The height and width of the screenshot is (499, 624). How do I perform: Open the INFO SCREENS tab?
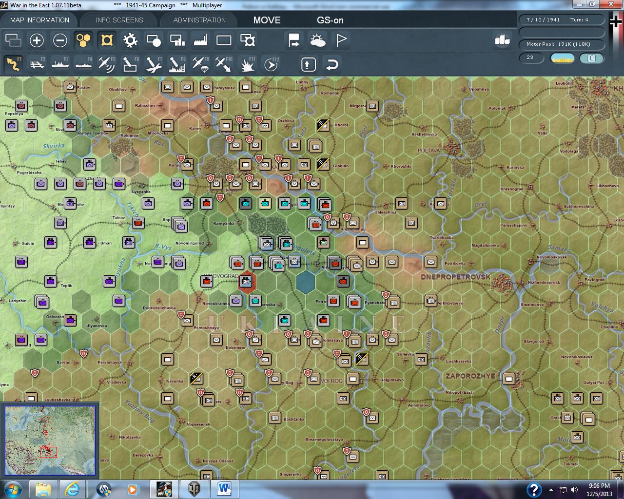[119, 20]
